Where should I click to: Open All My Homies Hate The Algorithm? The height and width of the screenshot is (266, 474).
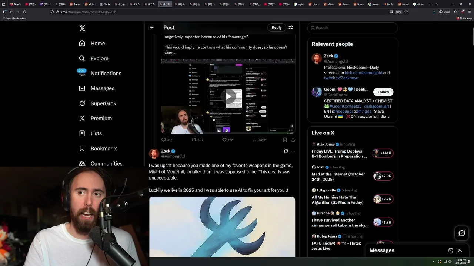[338, 200]
